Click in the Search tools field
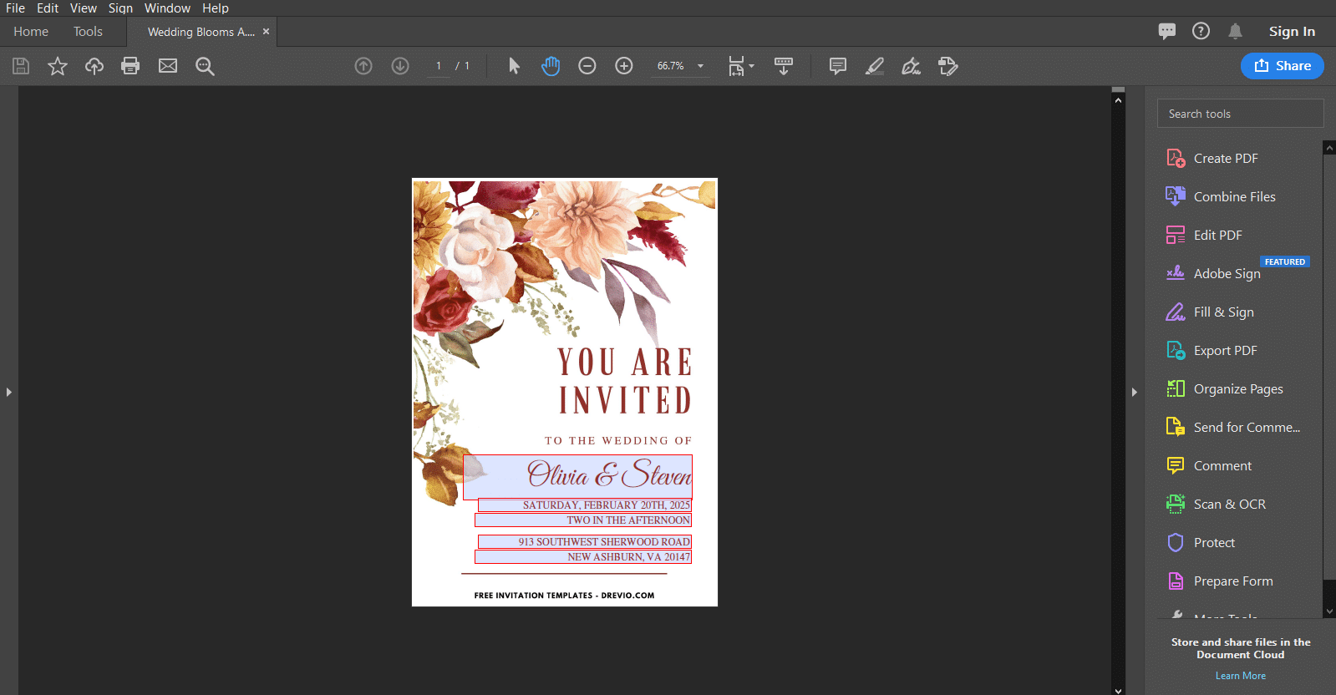This screenshot has width=1336, height=695. (1241, 114)
